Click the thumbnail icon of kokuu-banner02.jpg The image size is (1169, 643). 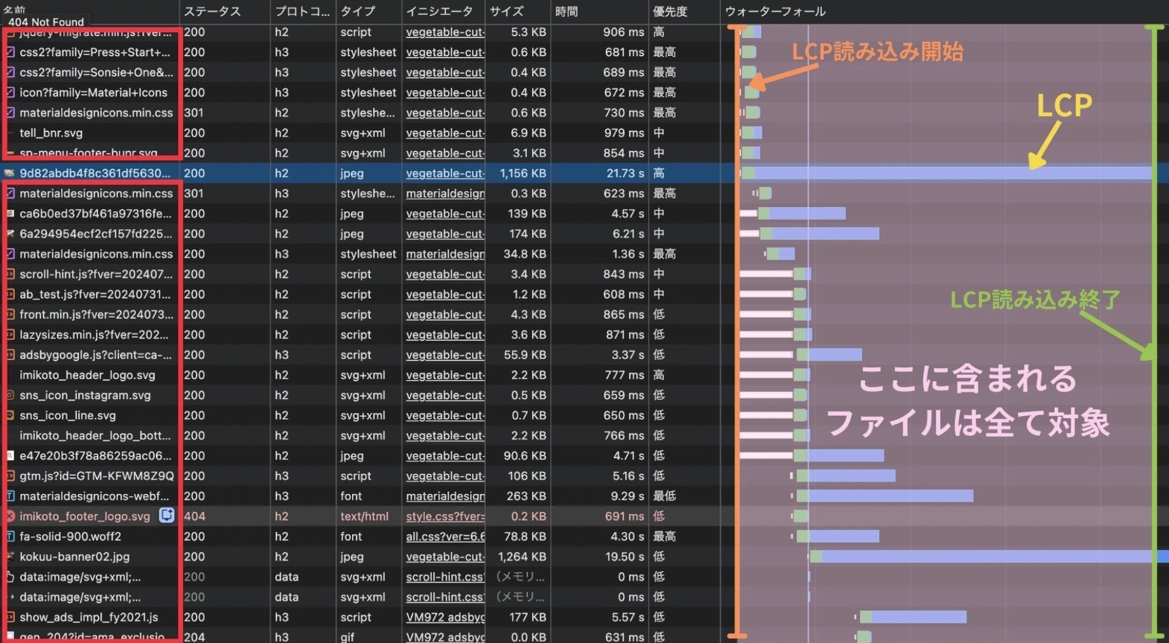click(x=10, y=557)
